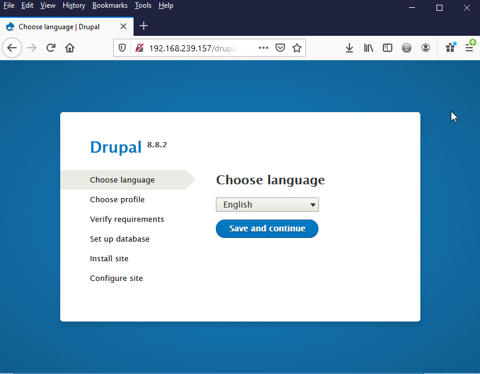Open a new tab with plus button

pyautogui.click(x=144, y=26)
